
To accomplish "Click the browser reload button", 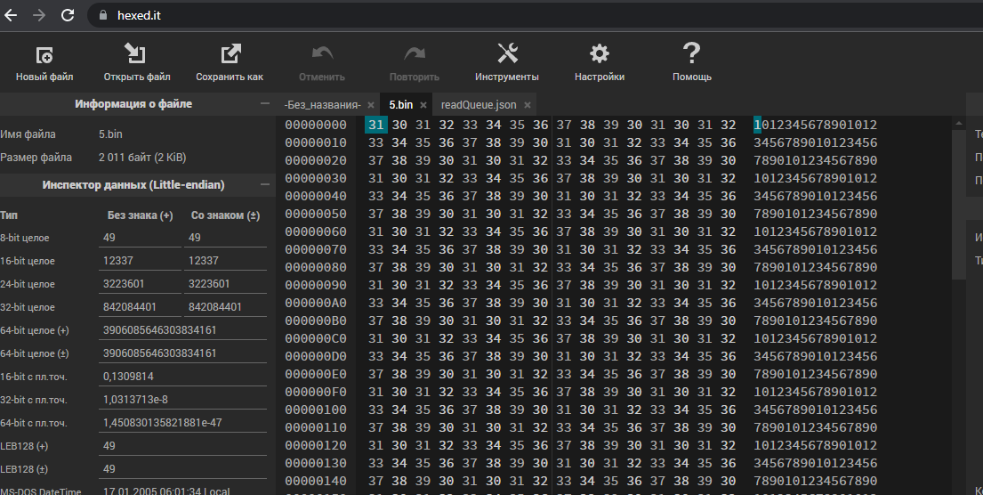I will coord(68,15).
